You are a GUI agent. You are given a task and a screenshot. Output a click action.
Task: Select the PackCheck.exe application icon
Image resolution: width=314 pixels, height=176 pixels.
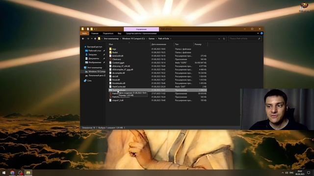click(110, 90)
